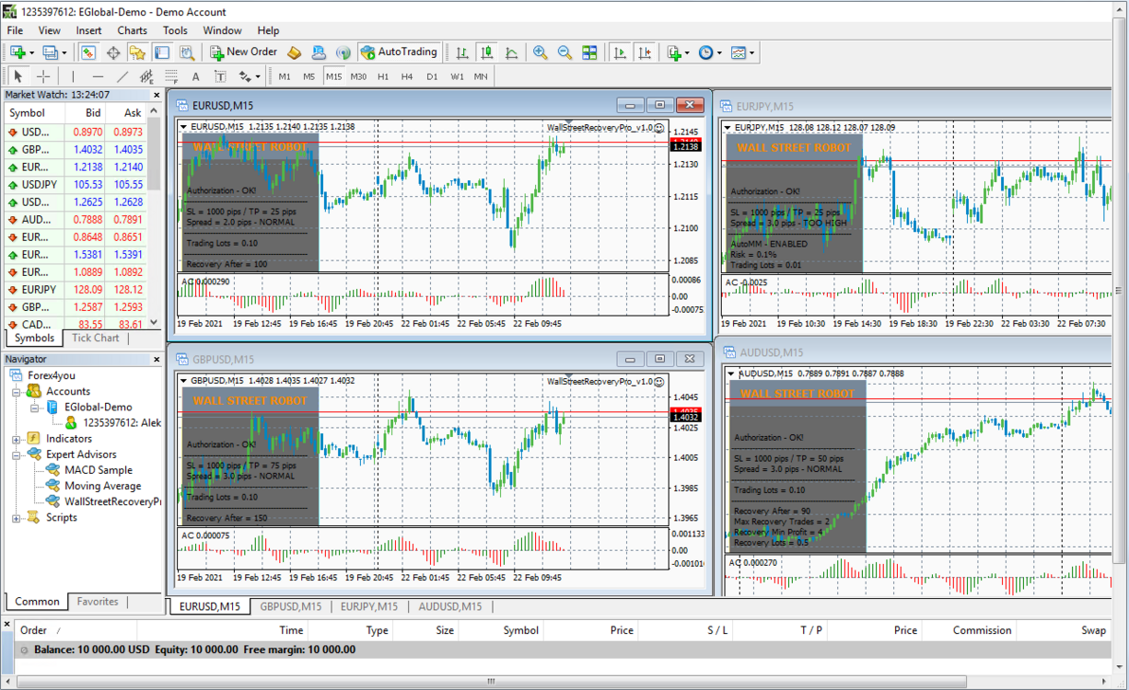Select the Text tool A
The height and width of the screenshot is (690, 1129).
[195, 76]
